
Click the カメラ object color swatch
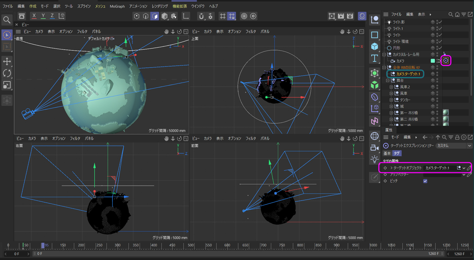[433, 61]
